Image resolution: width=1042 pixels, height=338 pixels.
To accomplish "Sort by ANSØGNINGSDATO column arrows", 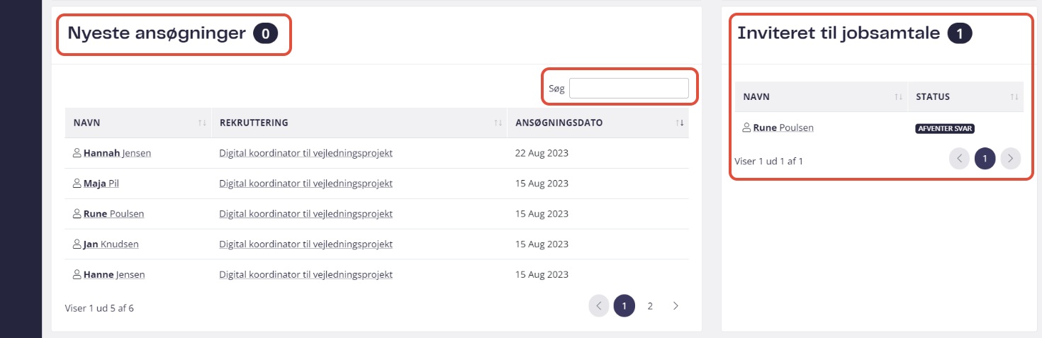I will coord(680,123).
